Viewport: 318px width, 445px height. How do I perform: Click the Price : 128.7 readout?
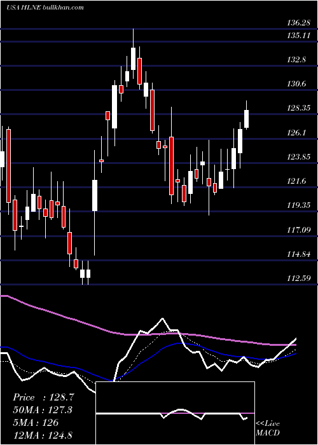coord(43,397)
